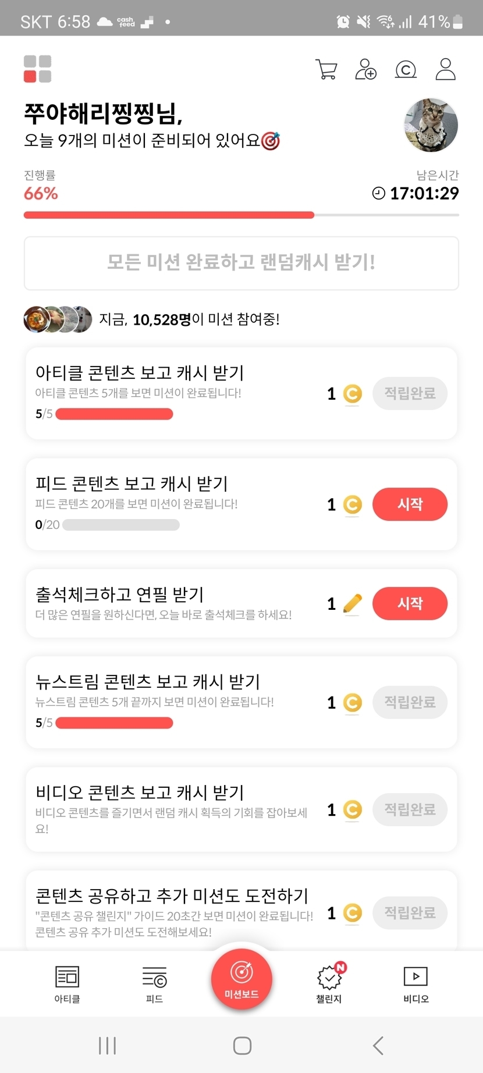The image size is (483, 1073).
Task: Tap the newstream mission's 적립완료 button
Action: click(410, 702)
